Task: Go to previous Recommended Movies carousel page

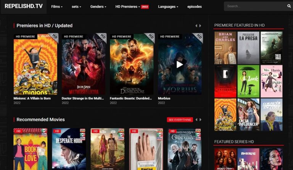Action: [x=196, y=120]
